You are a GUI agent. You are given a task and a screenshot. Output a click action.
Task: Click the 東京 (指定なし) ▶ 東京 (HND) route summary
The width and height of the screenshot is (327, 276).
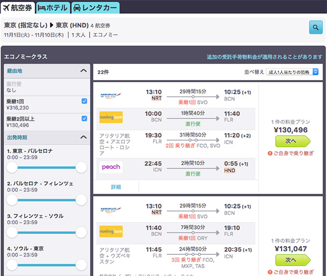click(x=46, y=25)
